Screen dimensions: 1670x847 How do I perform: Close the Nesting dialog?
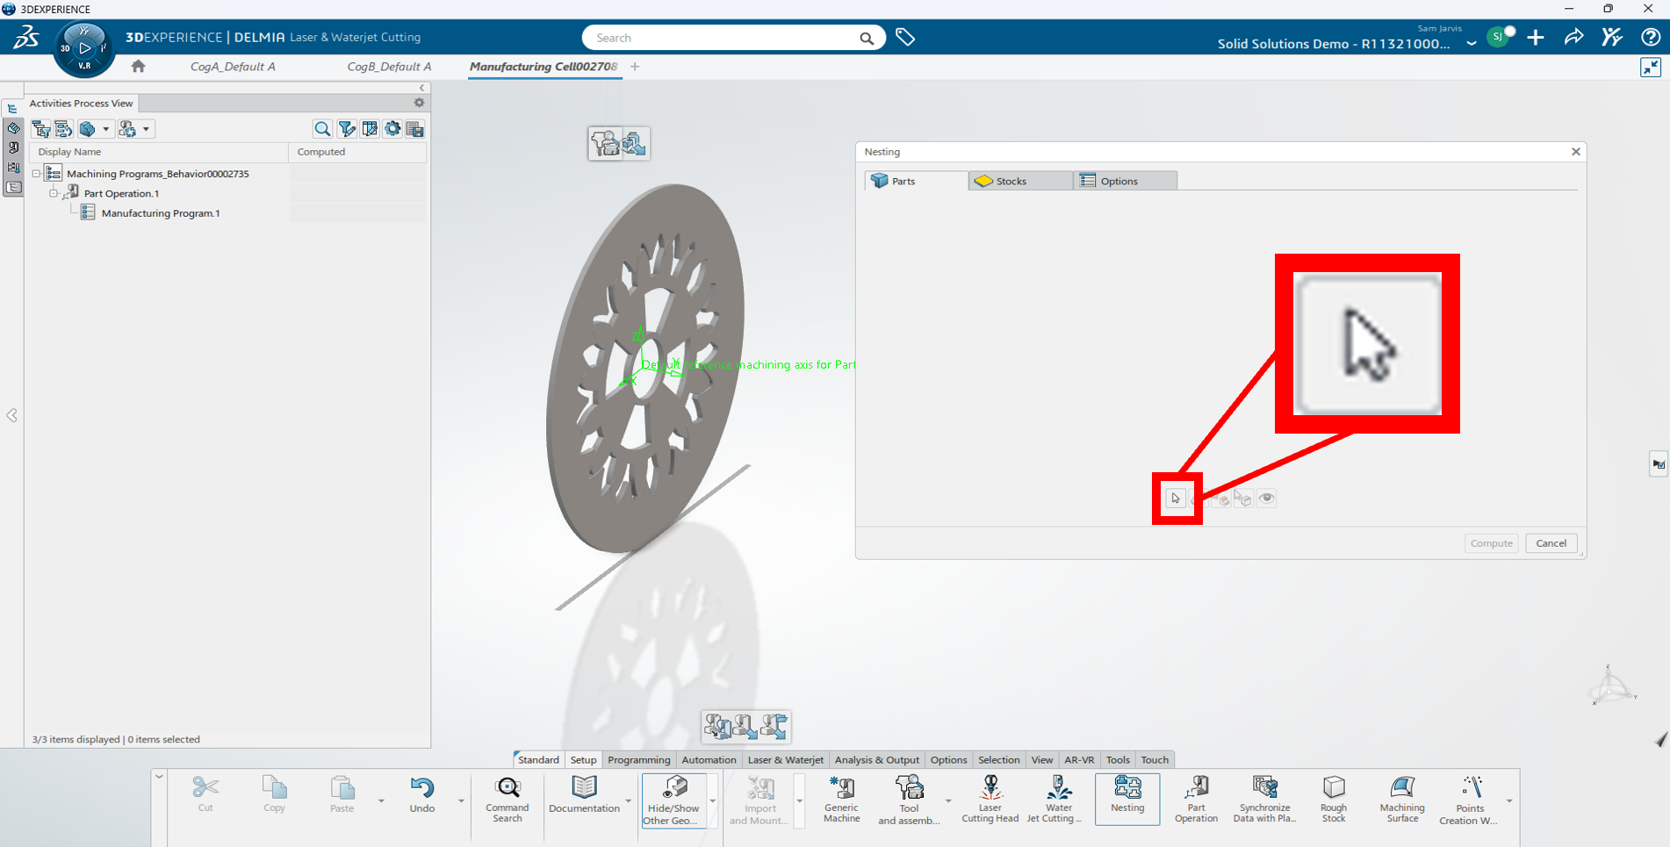[x=1575, y=152]
